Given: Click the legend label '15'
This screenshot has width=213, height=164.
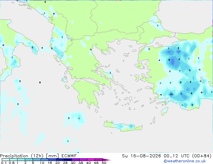Looking at the screenshot, I should pos(50,163).
